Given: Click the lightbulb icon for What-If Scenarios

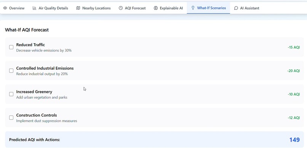Looking at the screenshot, I should click(x=193, y=8).
